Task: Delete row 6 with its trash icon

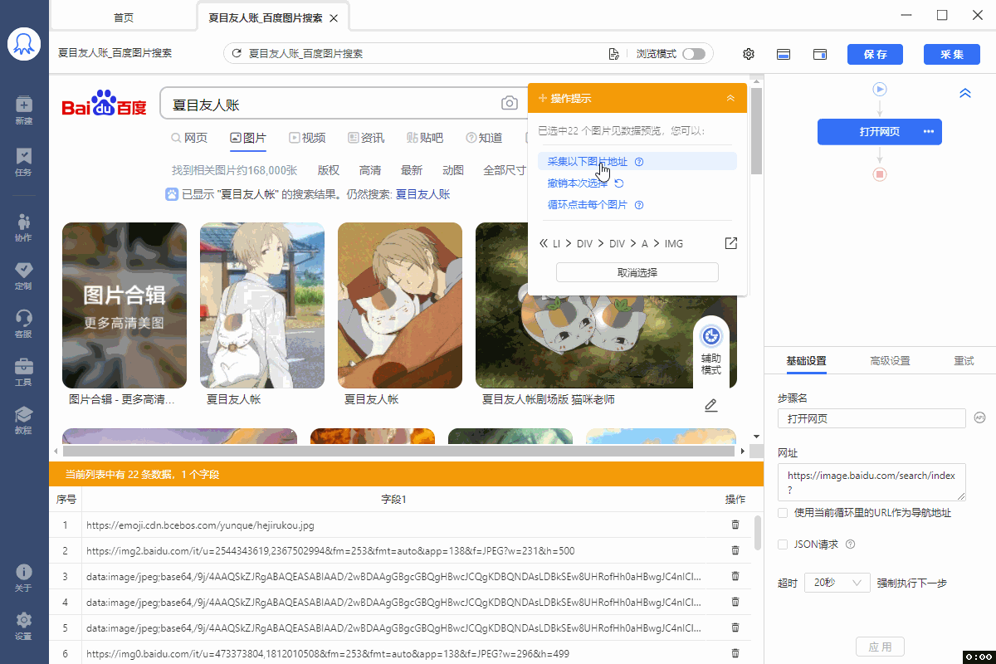Action: 735,653
